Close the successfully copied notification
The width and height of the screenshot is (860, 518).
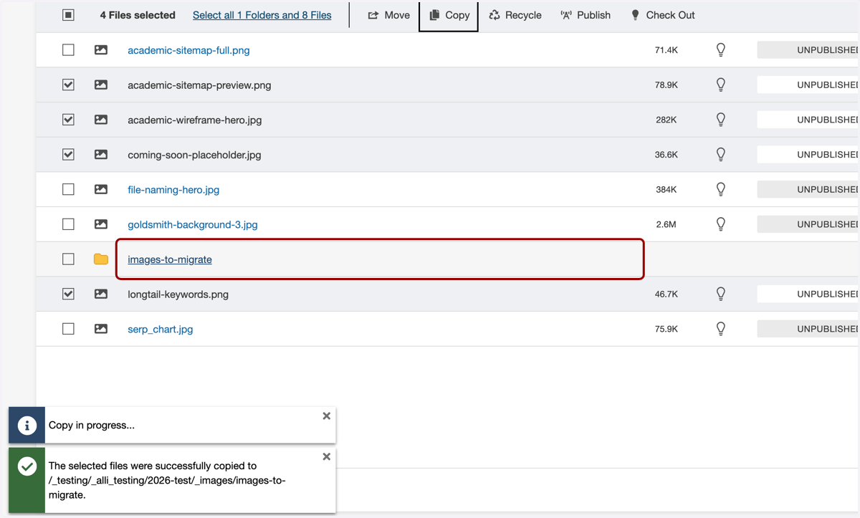click(327, 457)
